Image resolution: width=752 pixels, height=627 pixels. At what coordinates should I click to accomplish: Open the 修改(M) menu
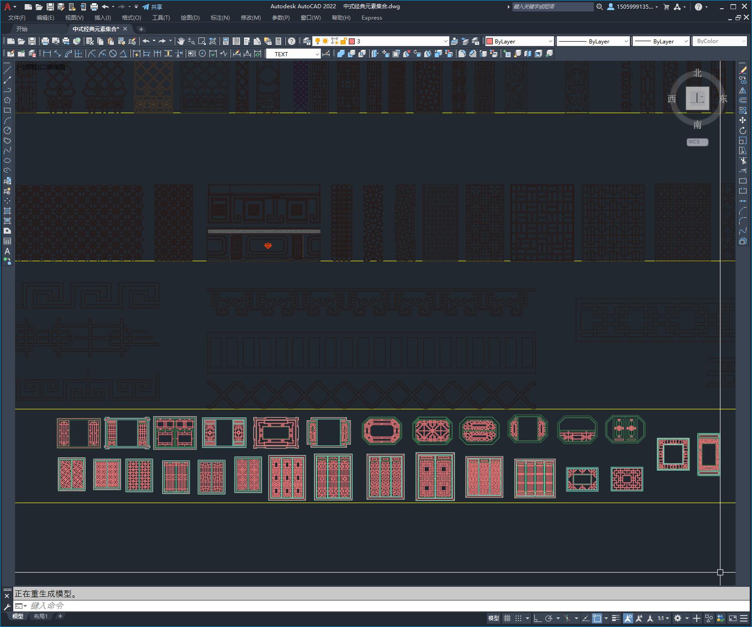click(251, 17)
